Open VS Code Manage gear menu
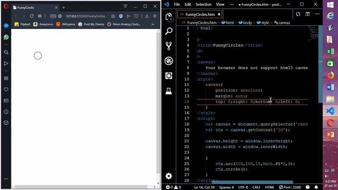 169,176
